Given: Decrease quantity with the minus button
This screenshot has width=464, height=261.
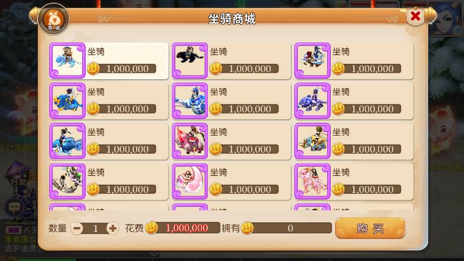Looking at the screenshot, I should click(77, 228).
